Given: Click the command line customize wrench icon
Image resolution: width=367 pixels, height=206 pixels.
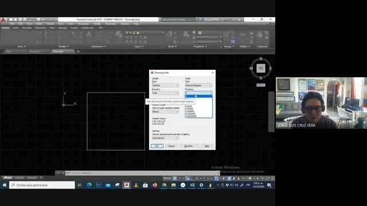Looking at the screenshot, I should coord(63,173).
